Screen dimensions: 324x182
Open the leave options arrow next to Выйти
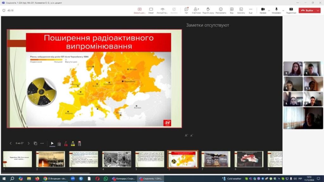click(x=318, y=10)
